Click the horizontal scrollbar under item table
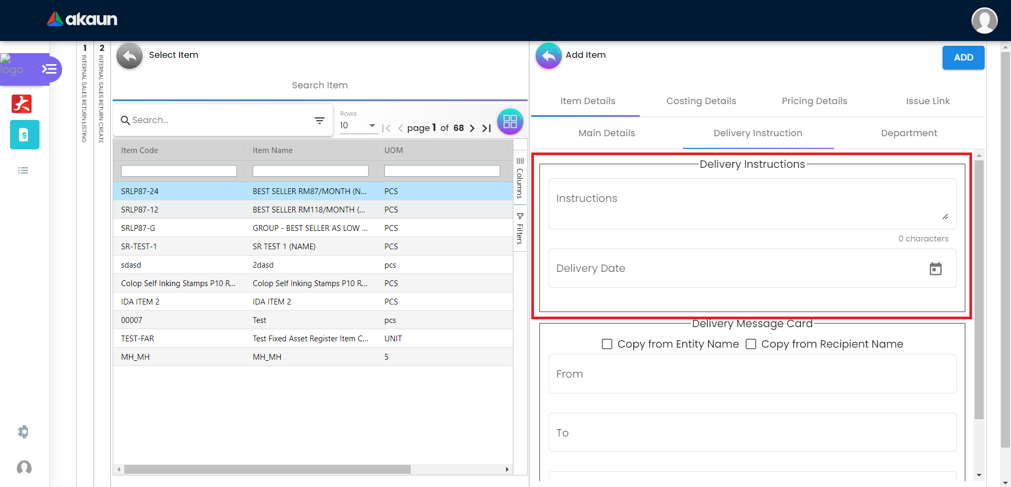 click(x=267, y=469)
